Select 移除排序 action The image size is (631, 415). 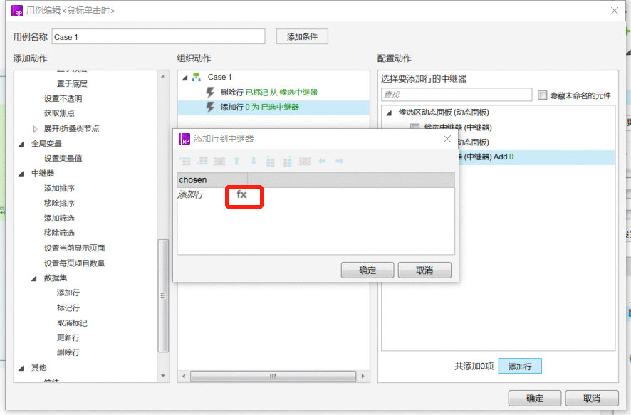[x=59, y=203]
